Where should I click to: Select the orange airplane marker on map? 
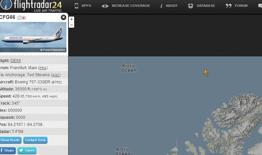(x=206, y=72)
